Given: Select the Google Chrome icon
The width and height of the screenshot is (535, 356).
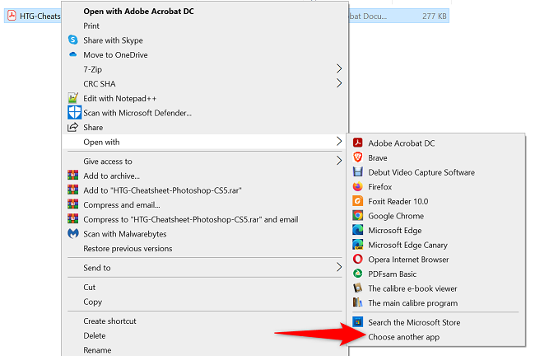Looking at the screenshot, I should [x=357, y=216].
